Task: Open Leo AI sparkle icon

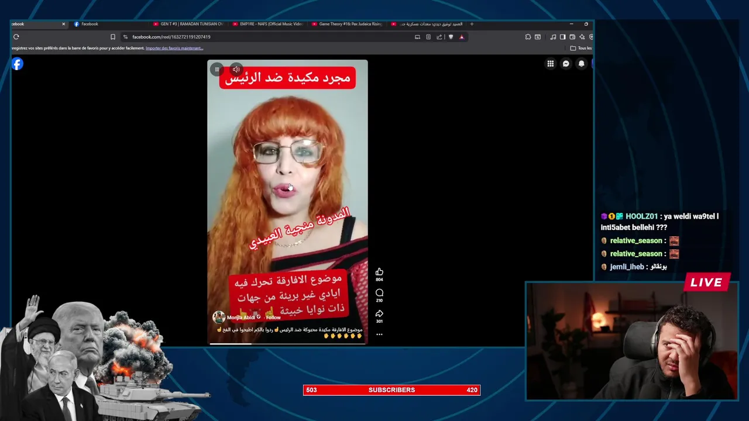Action: 582,37
